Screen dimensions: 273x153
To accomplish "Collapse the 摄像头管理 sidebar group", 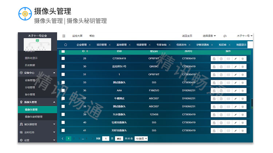I will tap(37, 102).
